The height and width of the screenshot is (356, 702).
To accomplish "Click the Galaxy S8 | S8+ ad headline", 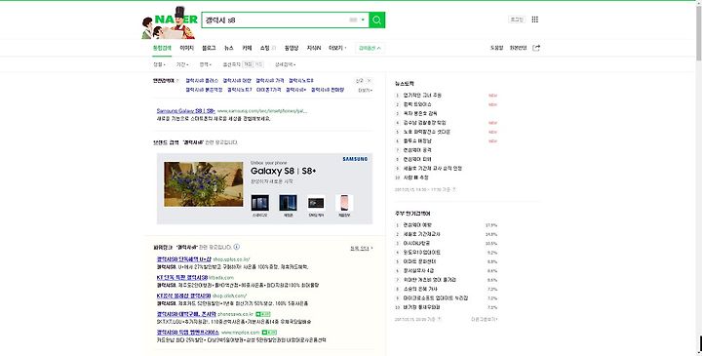I will pos(283,171).
